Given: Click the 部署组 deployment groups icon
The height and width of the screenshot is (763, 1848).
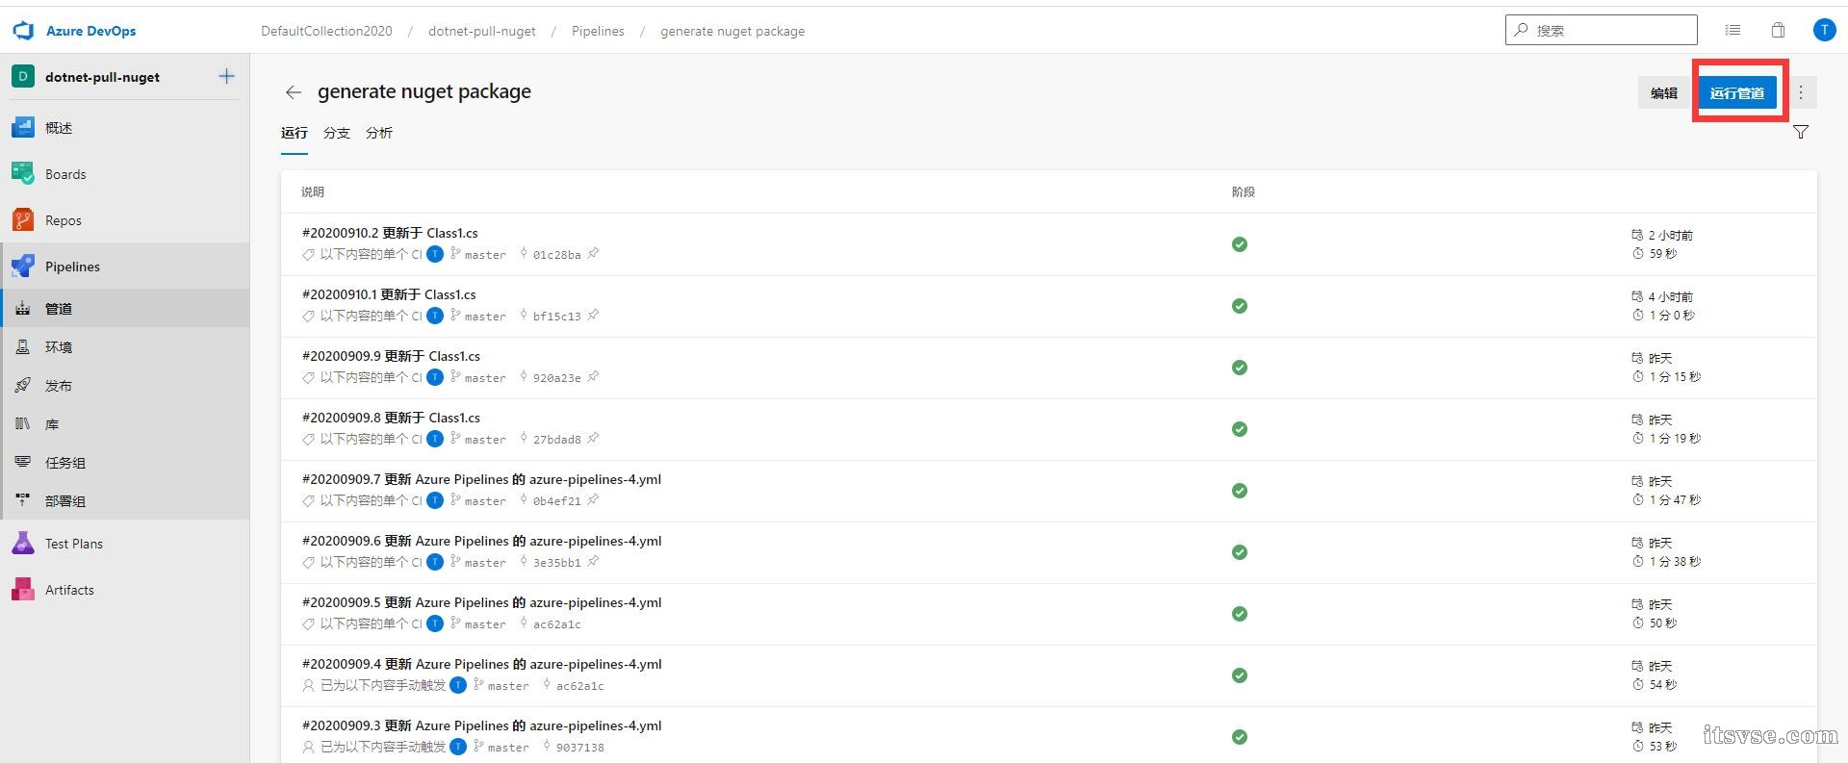Looking at the screenshot, I should pos(23,501).
